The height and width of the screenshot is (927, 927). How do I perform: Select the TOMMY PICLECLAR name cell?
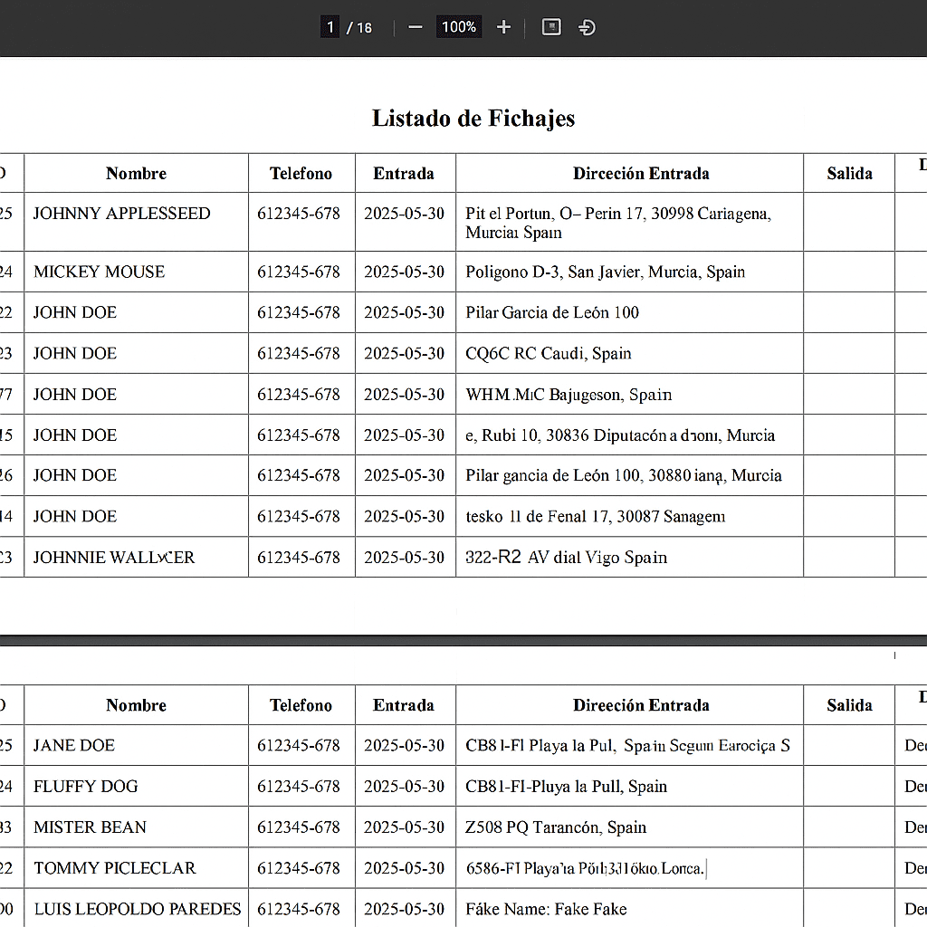(x=114, y=868)
